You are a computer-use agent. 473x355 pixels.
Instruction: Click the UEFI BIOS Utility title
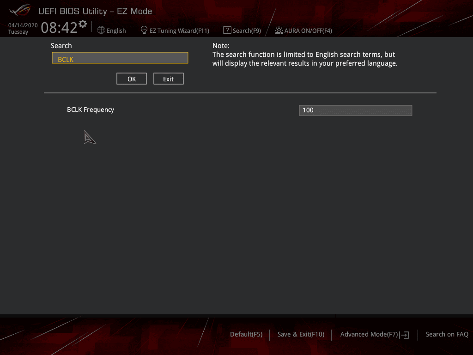point(95,11)
